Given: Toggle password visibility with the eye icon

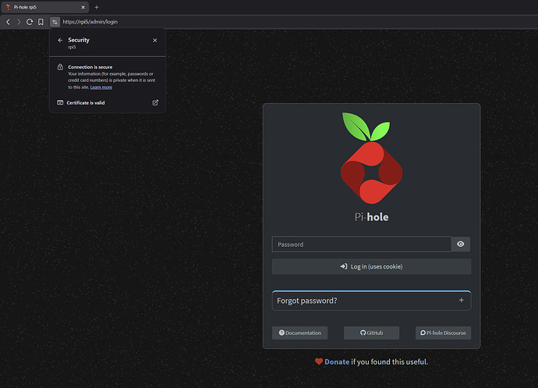Looking at the screenshot, I should [x=461, y=244].
